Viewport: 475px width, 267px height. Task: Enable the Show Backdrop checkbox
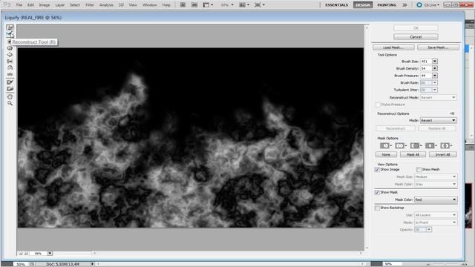[377, 208]
